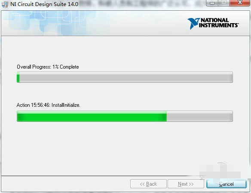This screenshot has height=193, width=251.
Task: Close the NI Circuit Design Suite installer
Action: point(240,3)
